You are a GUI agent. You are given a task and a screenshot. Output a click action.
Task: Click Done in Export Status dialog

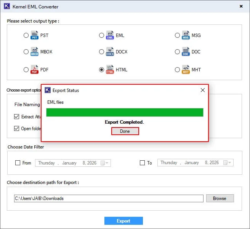(125, 131)
